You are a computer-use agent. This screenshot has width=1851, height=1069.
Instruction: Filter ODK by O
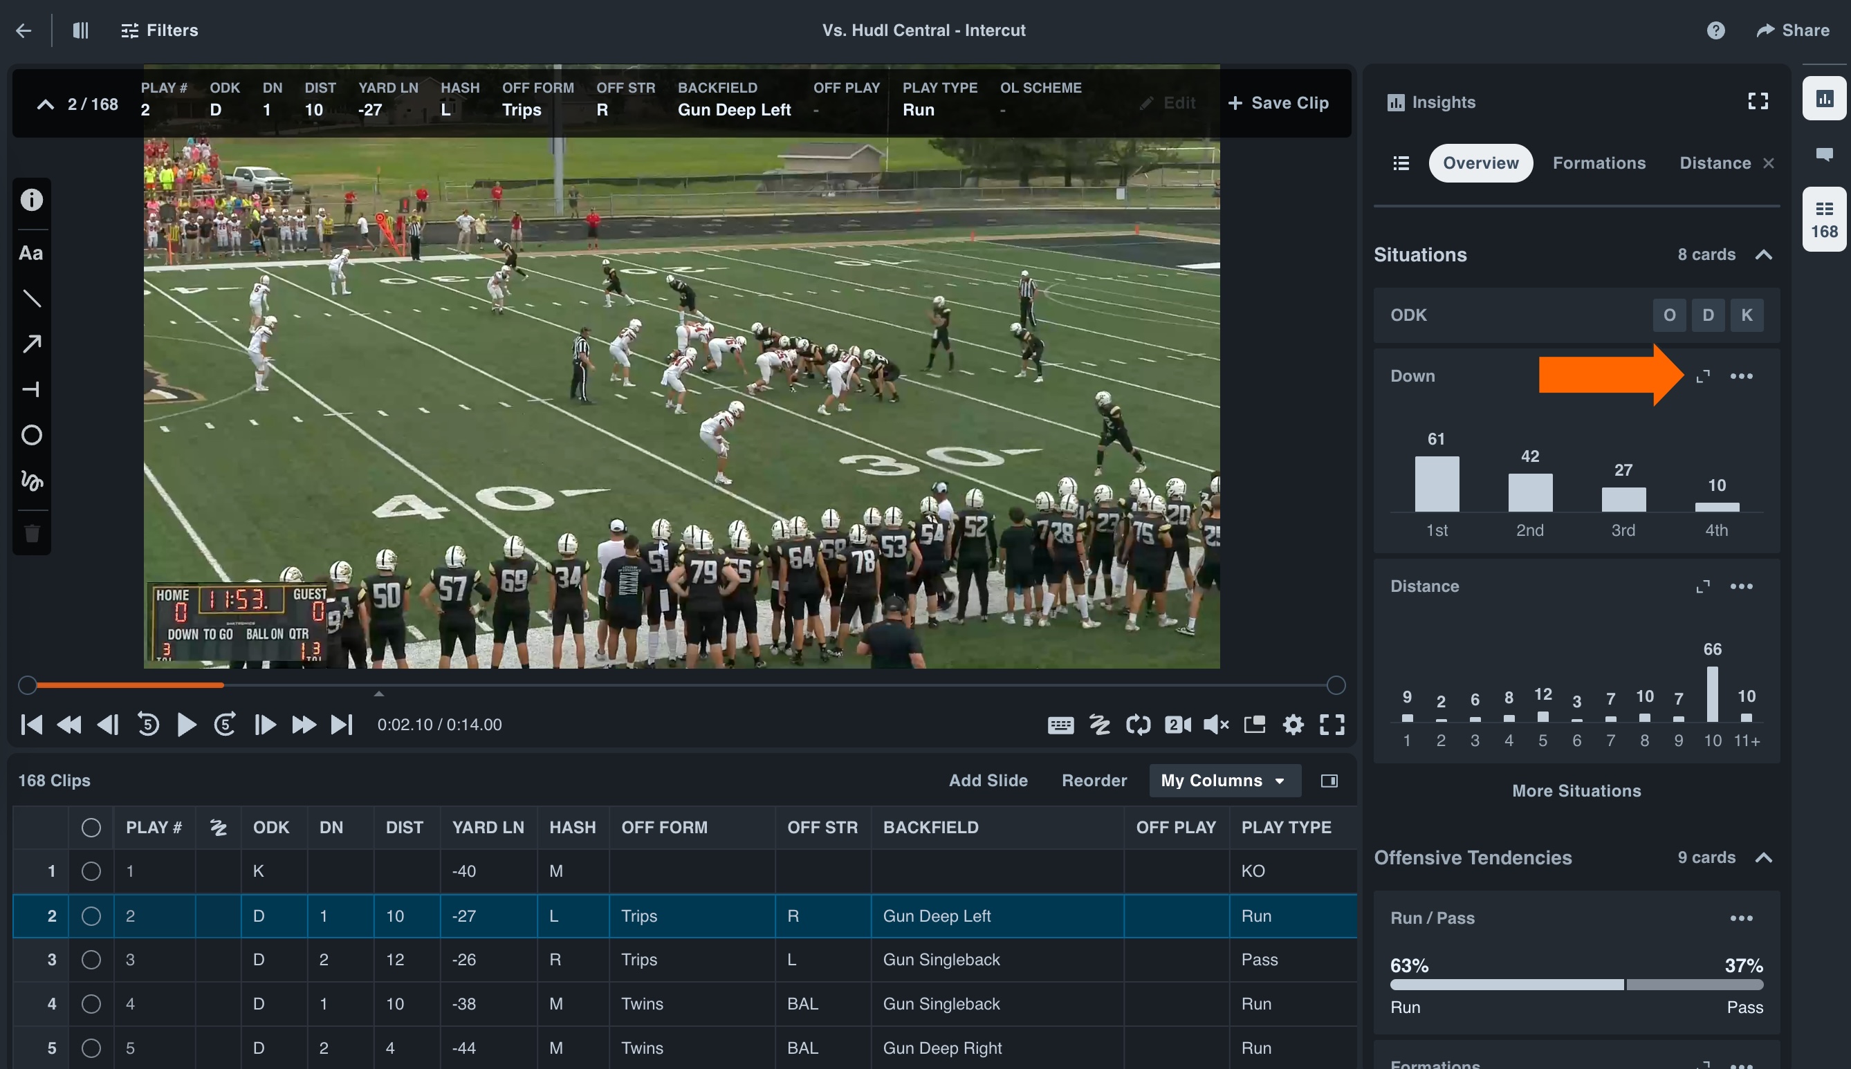(1669, 315)
